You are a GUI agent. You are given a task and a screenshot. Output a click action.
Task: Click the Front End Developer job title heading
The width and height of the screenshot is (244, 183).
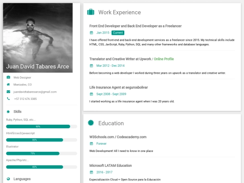(136, 26)
